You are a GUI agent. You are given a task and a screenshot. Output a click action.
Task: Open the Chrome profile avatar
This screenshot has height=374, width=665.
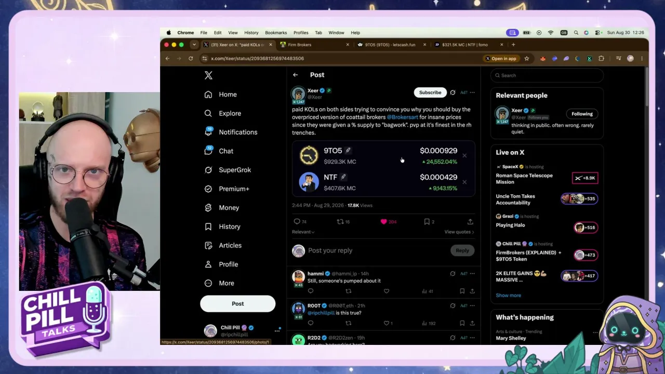630,59
